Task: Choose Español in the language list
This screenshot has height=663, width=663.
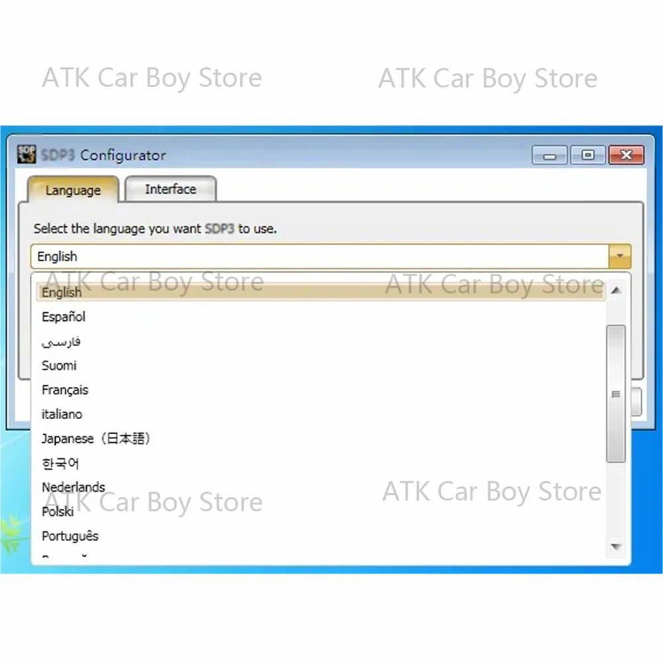Action: click(x=320, y=317)
